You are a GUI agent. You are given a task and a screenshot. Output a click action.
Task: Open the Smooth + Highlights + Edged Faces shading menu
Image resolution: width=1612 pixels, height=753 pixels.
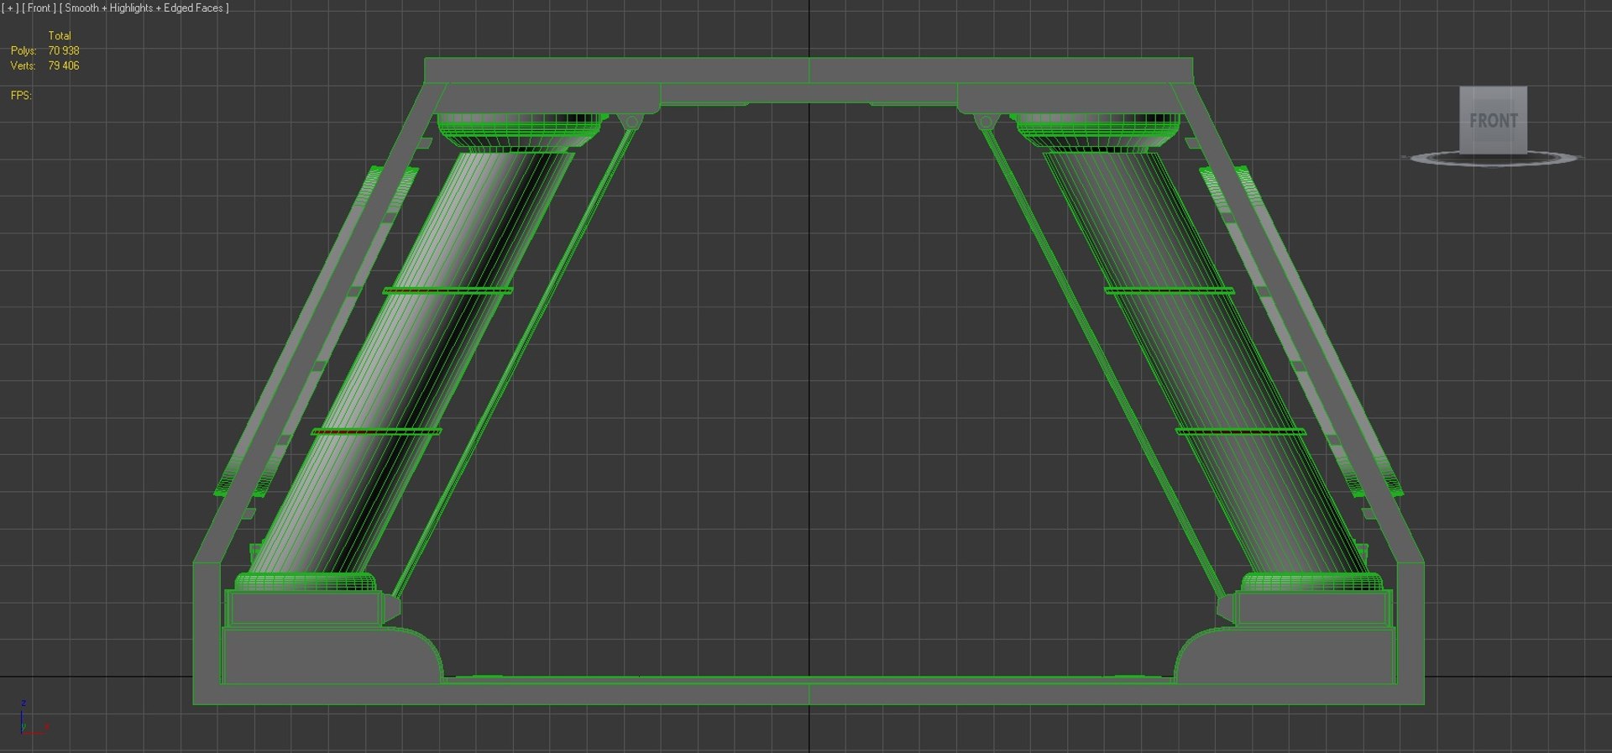144,8
